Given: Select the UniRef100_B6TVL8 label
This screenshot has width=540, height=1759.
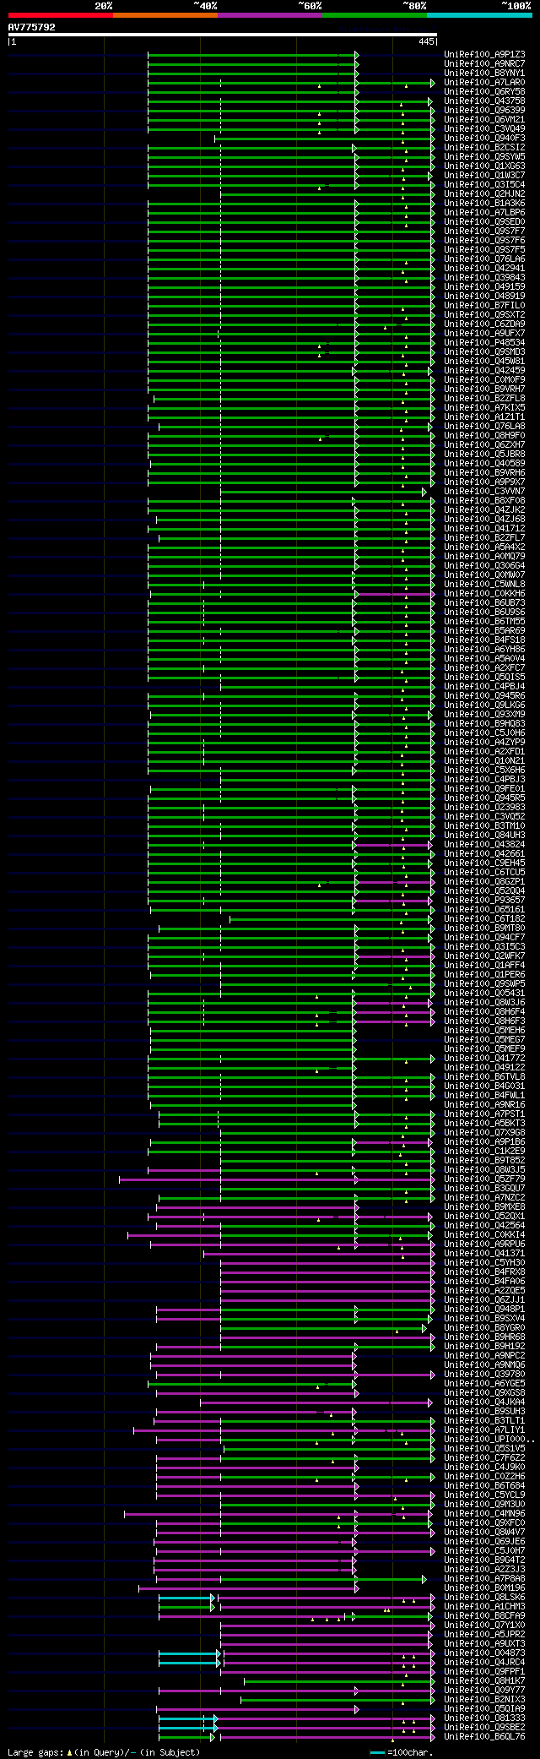Looking at the screenshot, I should 484,1076.
